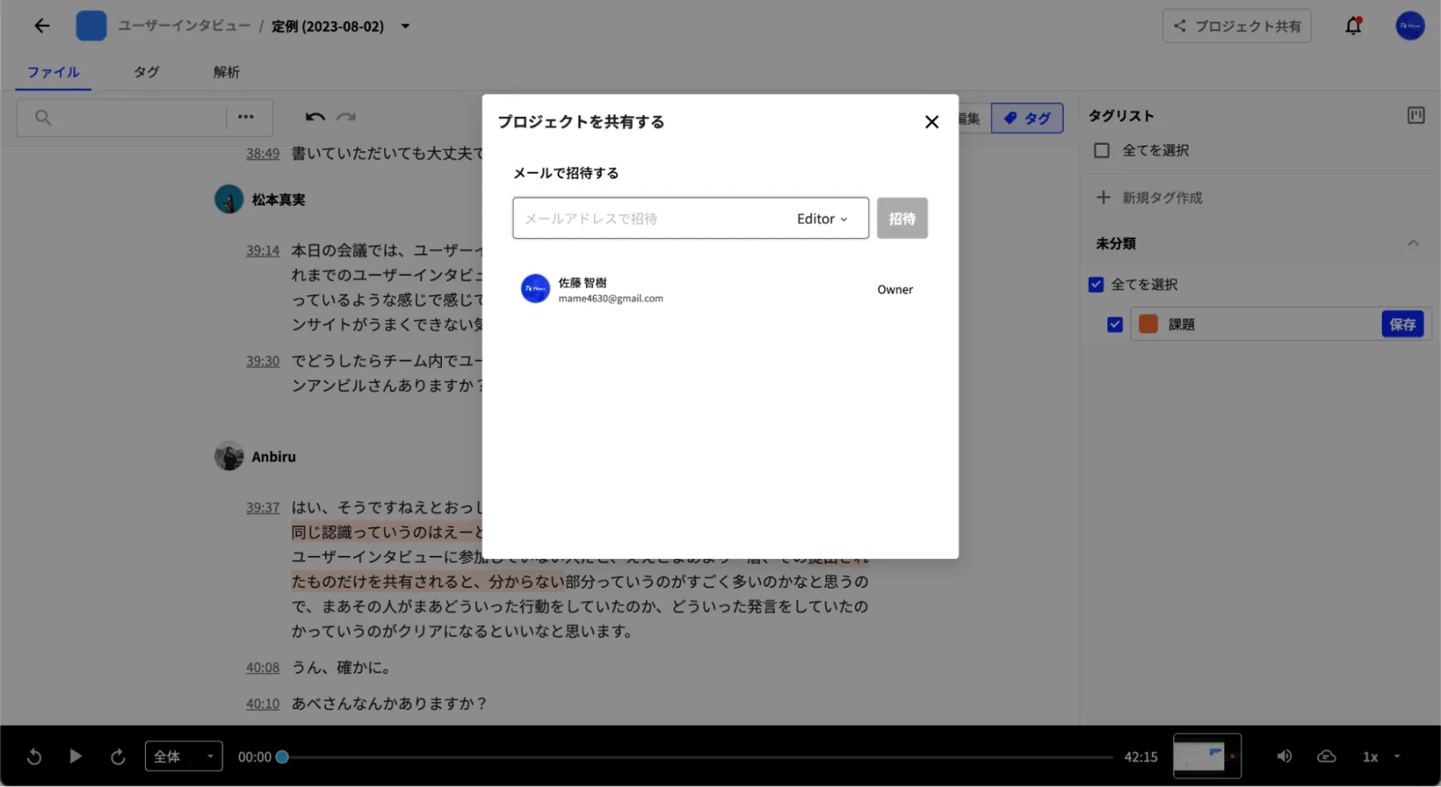Switch to the 解析 tab

coord(227,72)
